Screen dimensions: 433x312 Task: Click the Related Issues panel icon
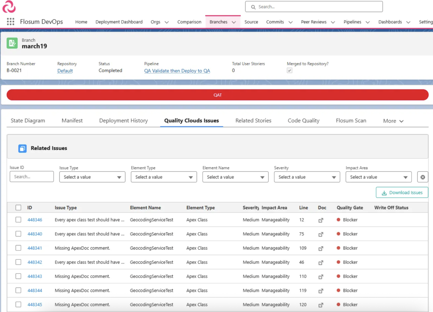(22, 148)
